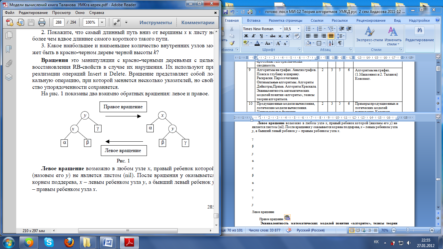Open the Инструменты pane in Reader
The height and width of the screenshot is (249, 443).
click(x=155, y=22)
